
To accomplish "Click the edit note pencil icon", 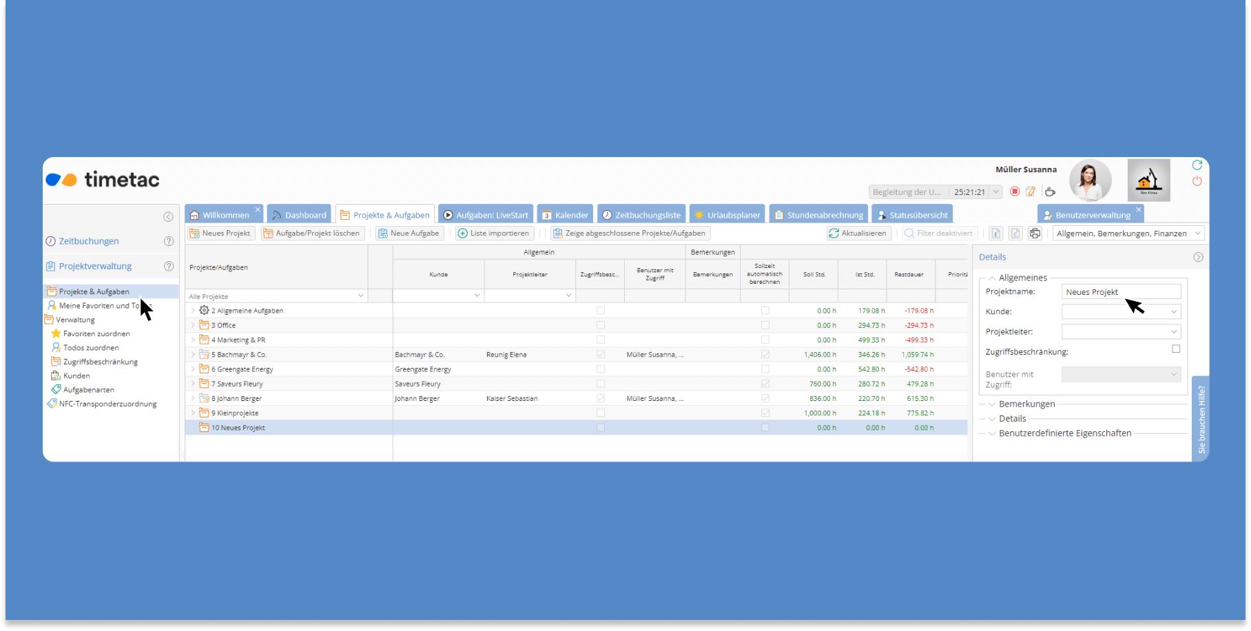I will click(1031, 192).
